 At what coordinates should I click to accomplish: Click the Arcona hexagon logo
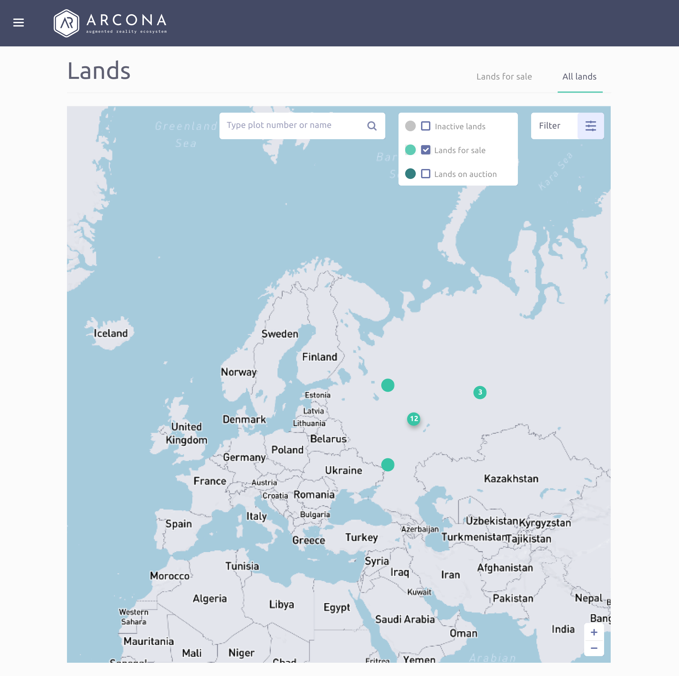click(x=66, y=23)
